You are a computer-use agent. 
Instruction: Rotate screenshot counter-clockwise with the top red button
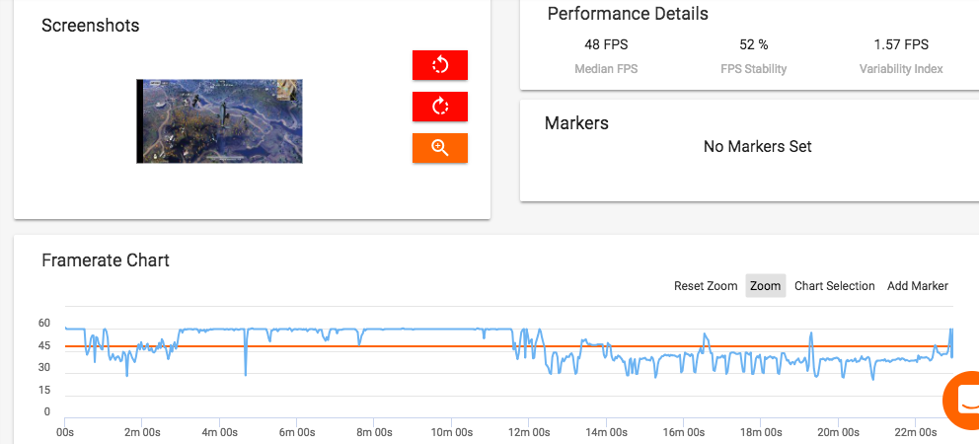pyautogui.click(x=439, y=65)
